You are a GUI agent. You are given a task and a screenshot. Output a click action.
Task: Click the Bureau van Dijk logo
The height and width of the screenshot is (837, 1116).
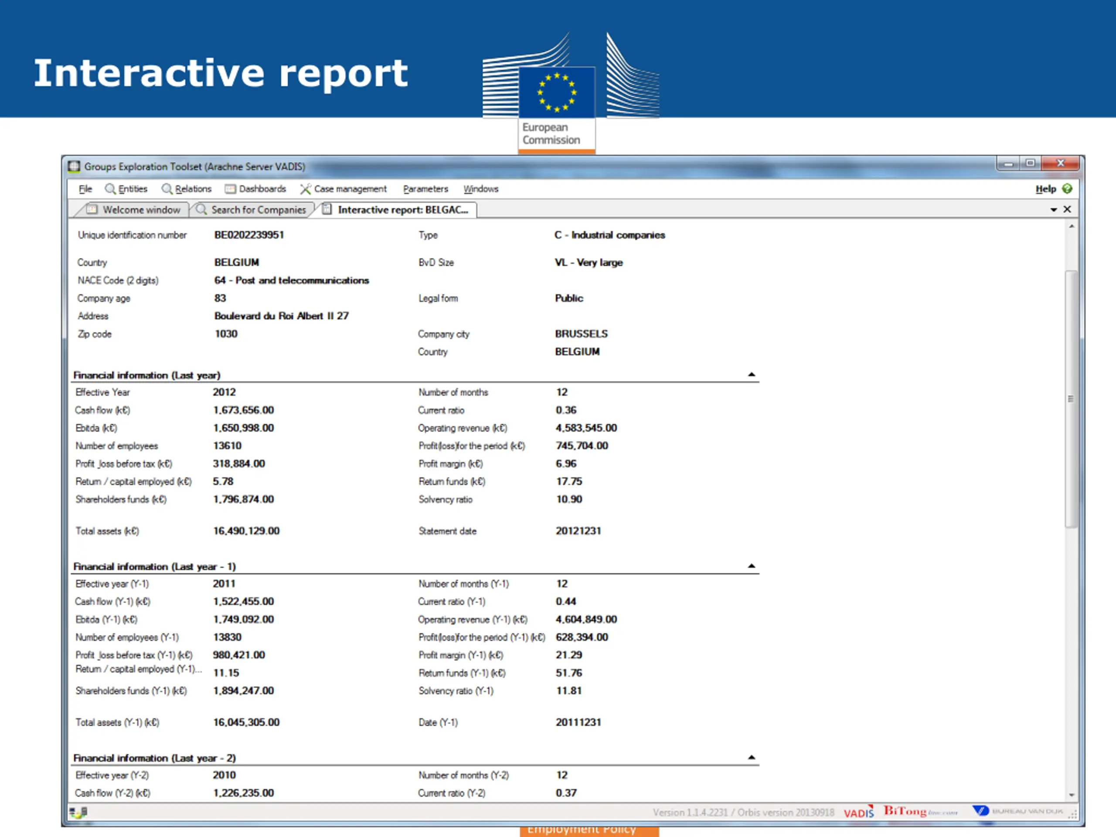[x=1017, y=811]
